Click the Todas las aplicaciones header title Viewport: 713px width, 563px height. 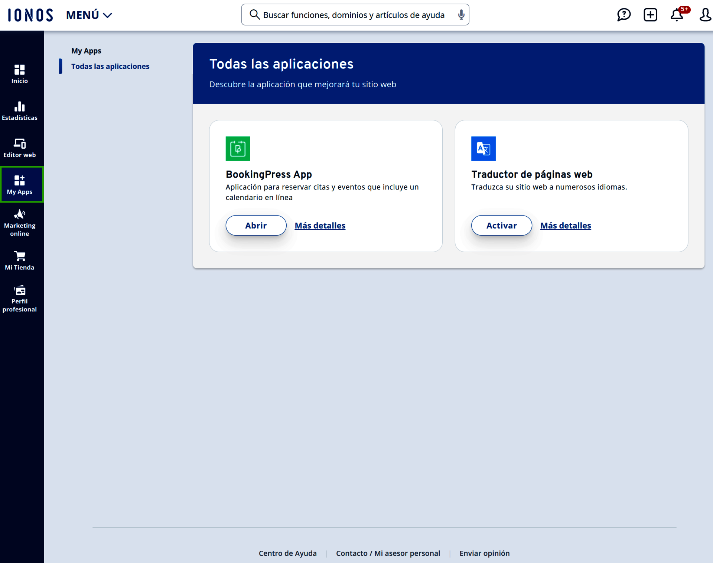[281, 64]
